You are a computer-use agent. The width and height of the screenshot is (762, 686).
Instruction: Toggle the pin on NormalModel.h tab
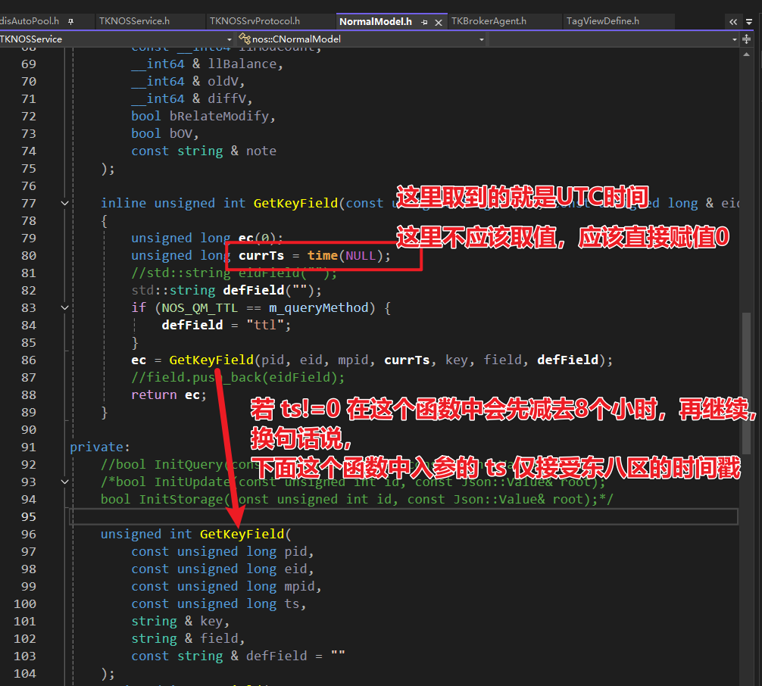(423, 21)
